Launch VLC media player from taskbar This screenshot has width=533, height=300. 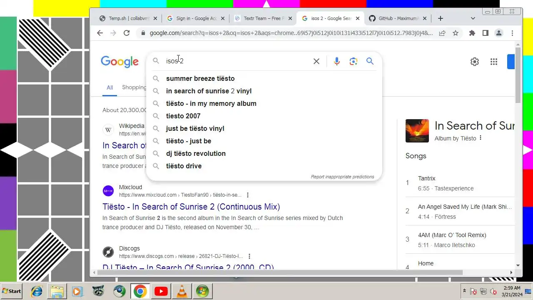point(182,291)
